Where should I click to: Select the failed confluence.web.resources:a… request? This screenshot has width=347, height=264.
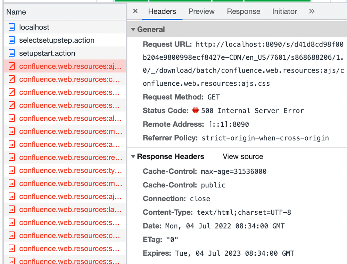point(65,144)
